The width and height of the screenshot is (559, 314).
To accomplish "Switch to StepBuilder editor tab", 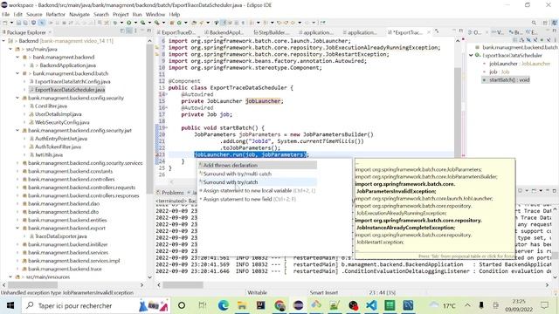I will pyautogui.click(x=271, y=32).
